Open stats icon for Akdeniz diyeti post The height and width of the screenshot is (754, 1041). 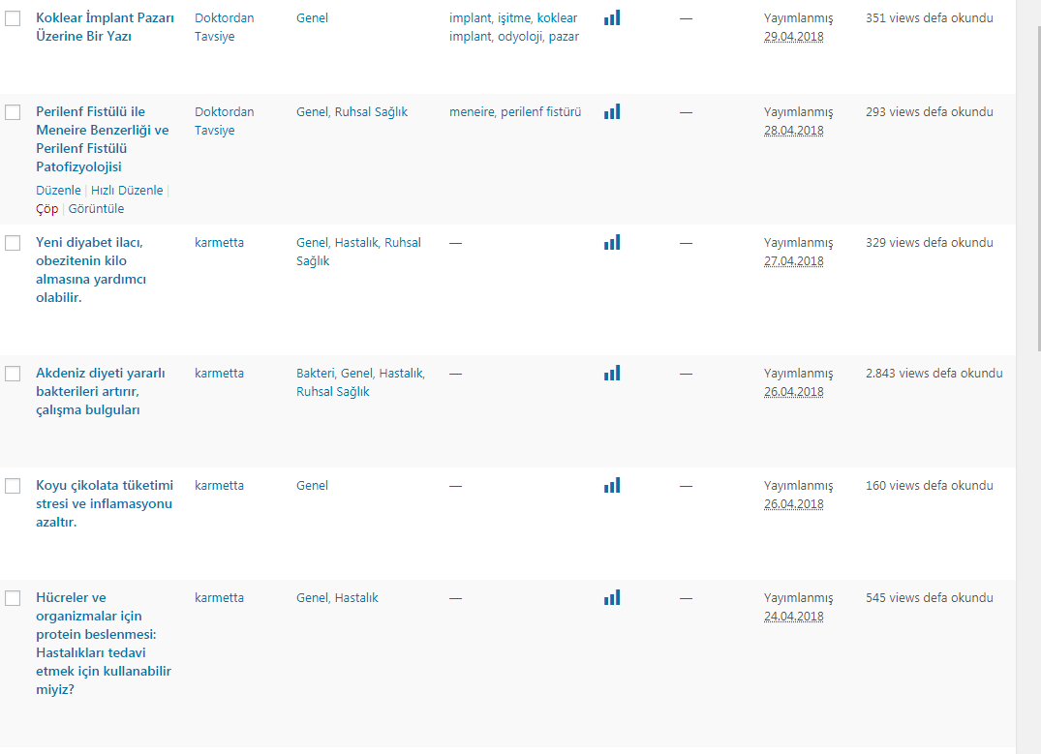612,373
